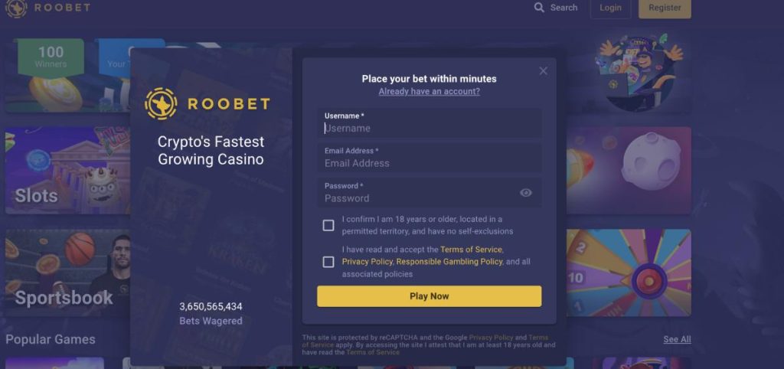Click the Roobet logo in the header
Image resolution: width=784 pixels, height=369 pixels.
(48, 8)
